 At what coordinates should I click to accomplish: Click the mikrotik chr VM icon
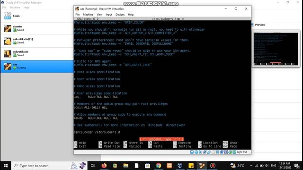pos(8,53)
